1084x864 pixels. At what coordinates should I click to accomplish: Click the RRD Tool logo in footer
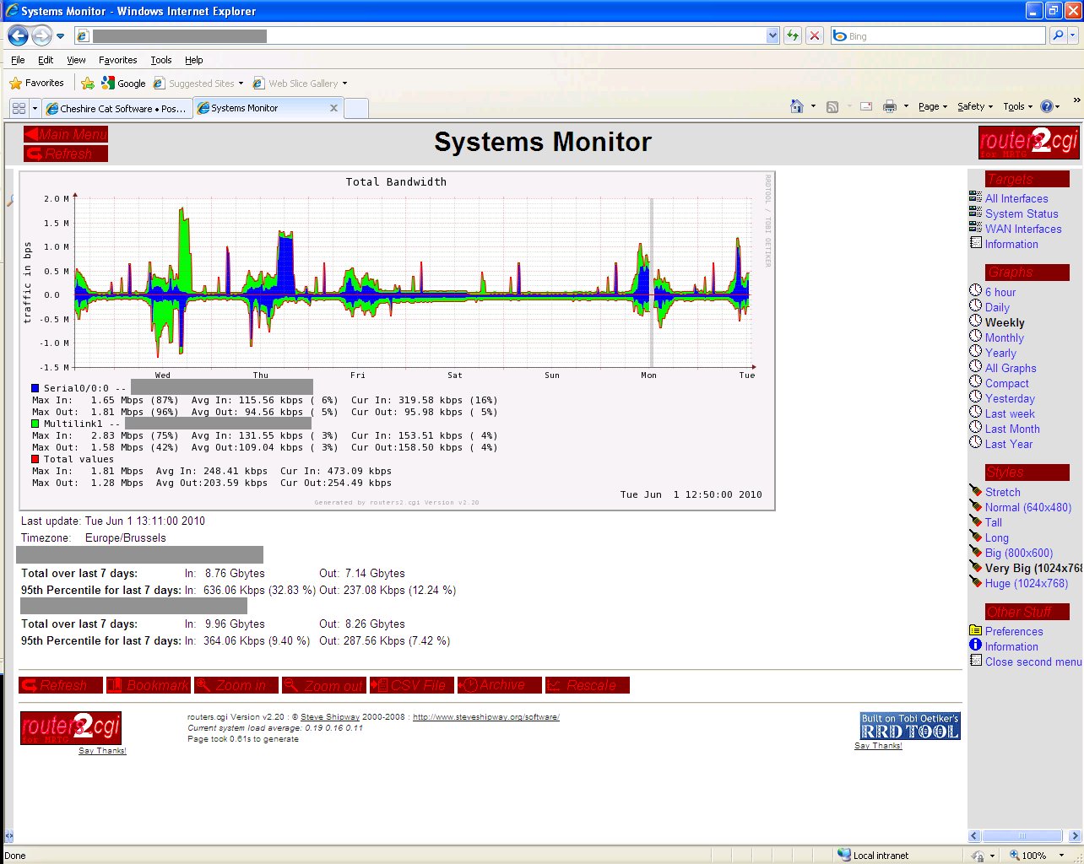click(x=909, y=726)
